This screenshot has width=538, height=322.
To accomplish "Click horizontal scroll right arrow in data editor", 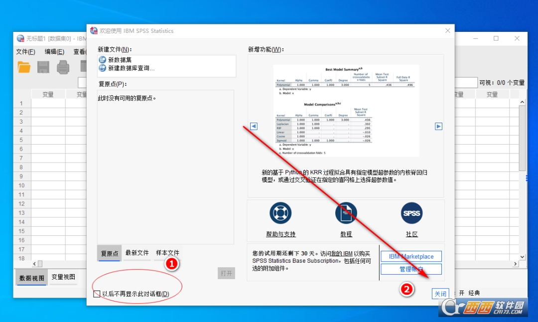I will (516, 264).
